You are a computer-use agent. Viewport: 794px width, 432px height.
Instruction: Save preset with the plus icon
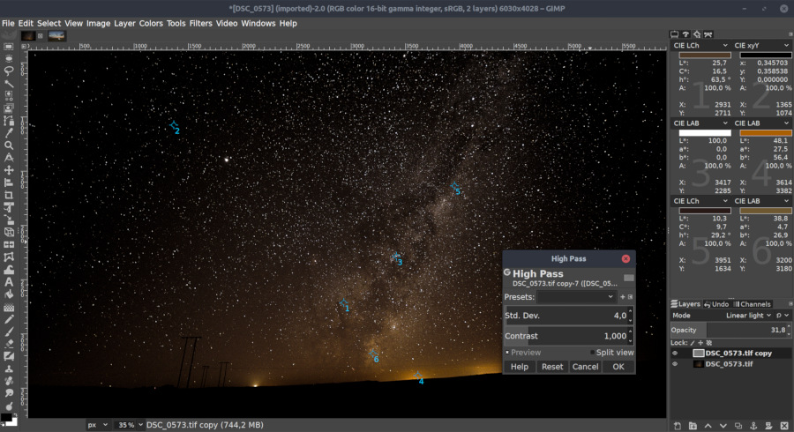click(622, 297)
